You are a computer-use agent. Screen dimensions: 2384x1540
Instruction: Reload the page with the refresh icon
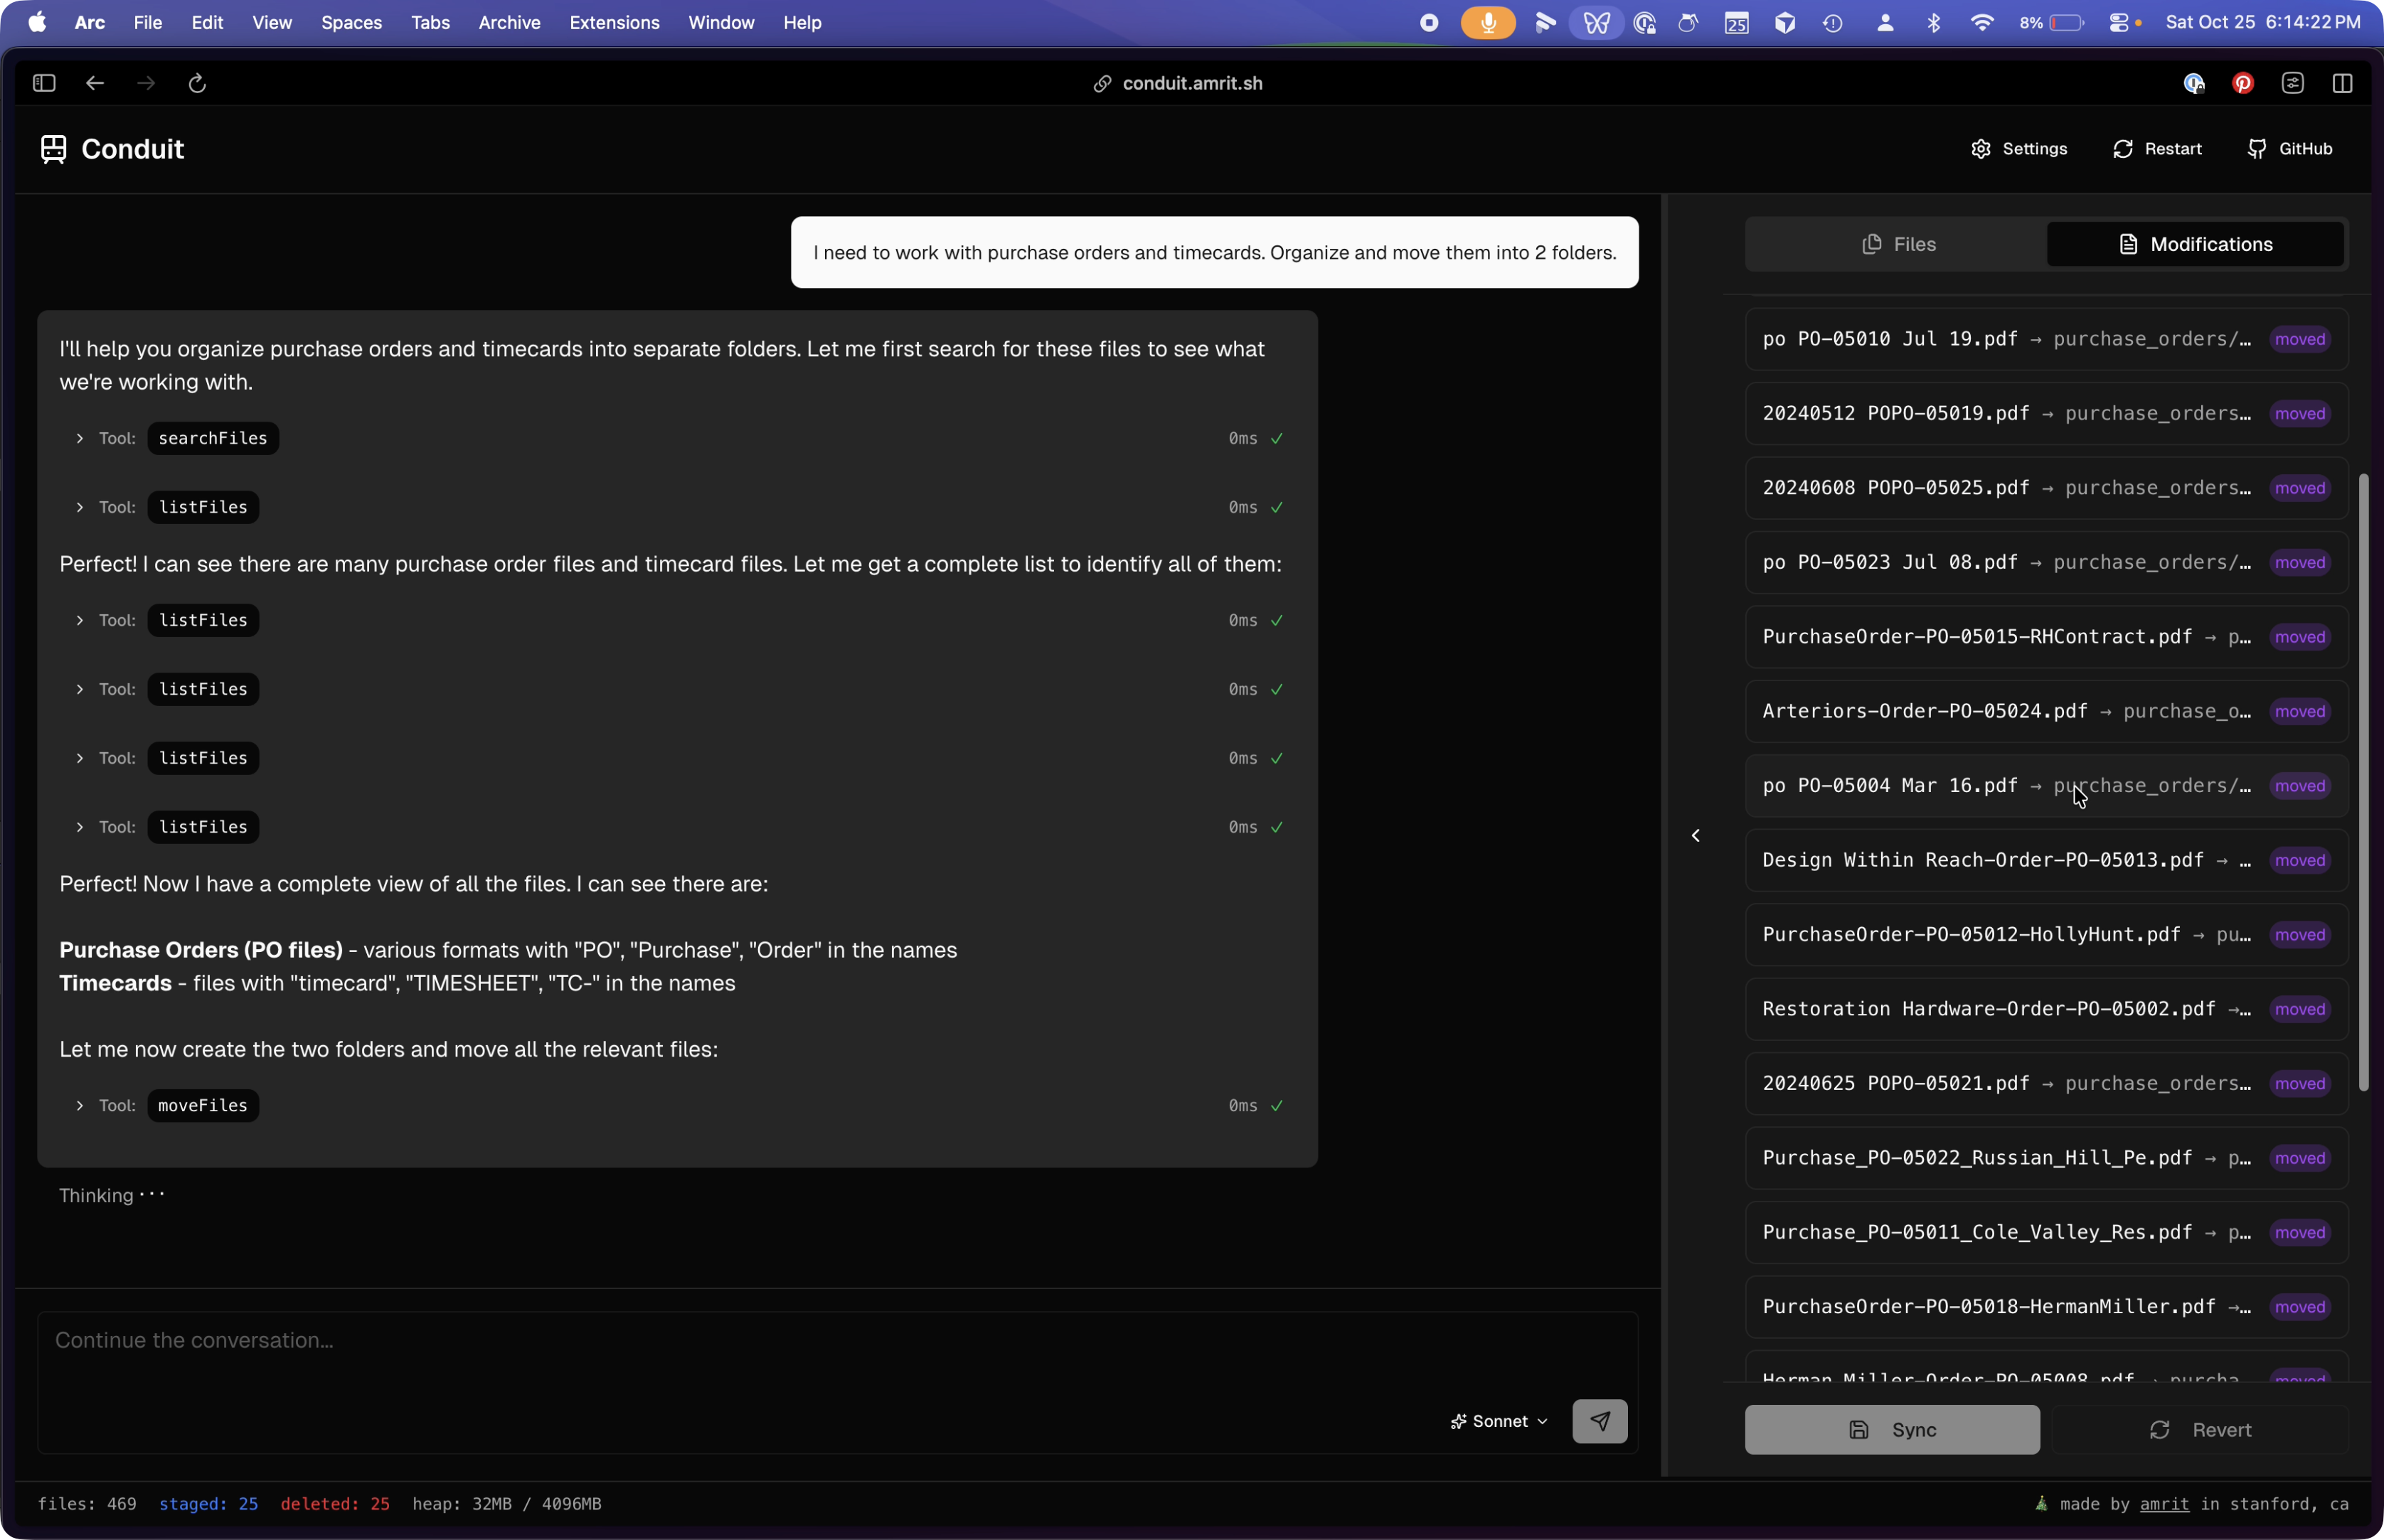(197, 83)
